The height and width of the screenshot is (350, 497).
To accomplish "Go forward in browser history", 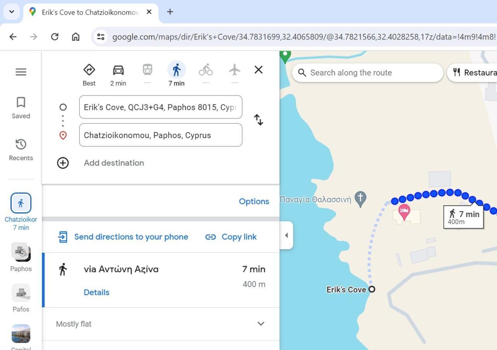I will click(34, 37).
